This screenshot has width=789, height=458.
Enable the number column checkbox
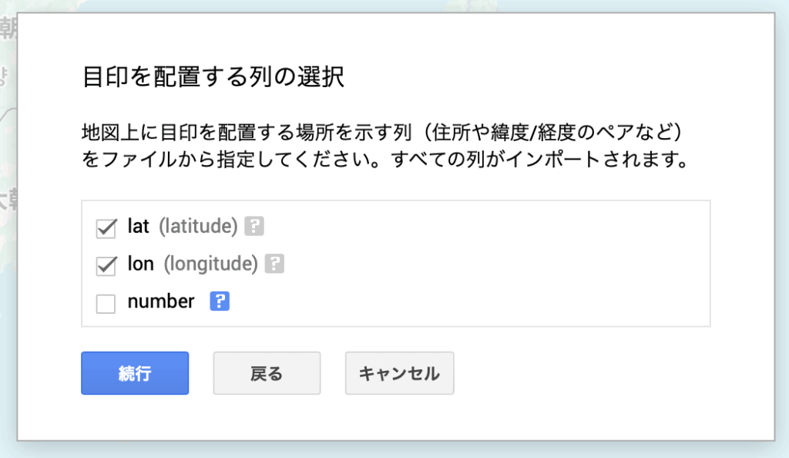click(106, 303)
